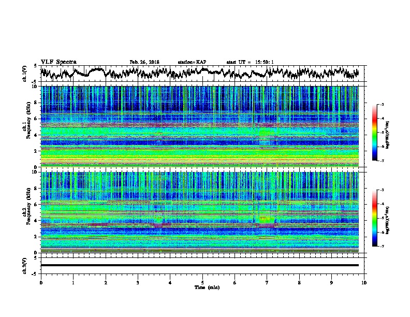
Task: Click tick label 8 on the Time axis
Action: tap(299, 282)
